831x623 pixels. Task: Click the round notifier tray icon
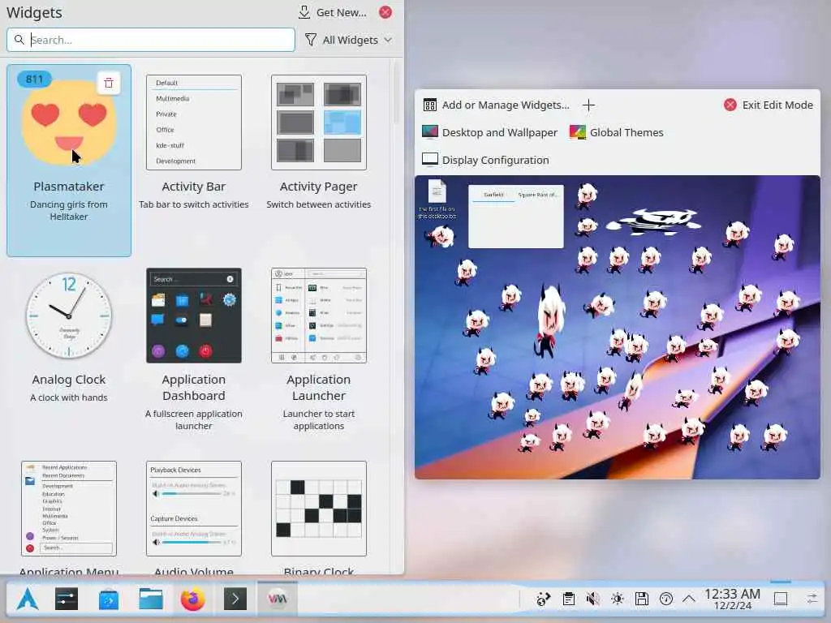(x=666, y=599)
